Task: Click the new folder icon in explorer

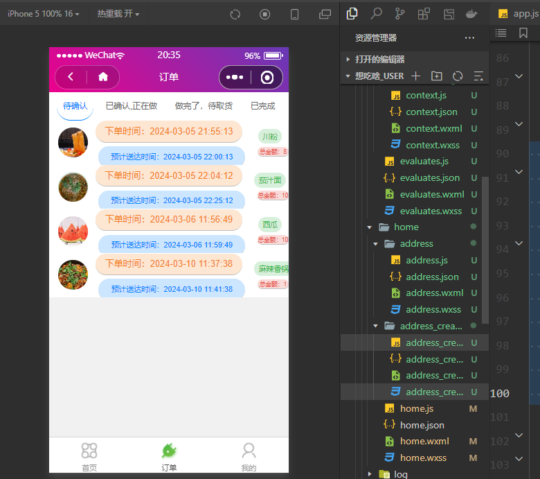Action: tap(437, 76)
